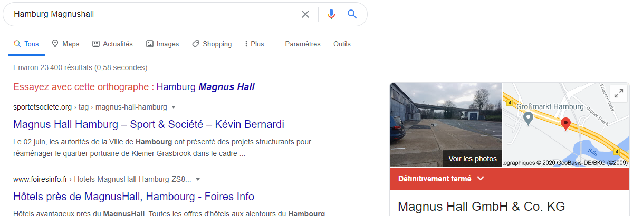
Task: Start voice search with microphone icon
Action: point(331,14)
